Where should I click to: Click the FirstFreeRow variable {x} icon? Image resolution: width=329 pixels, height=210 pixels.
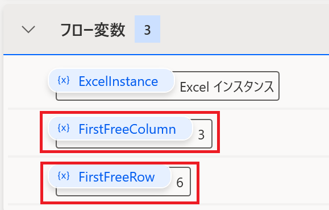tap(64, 176)
